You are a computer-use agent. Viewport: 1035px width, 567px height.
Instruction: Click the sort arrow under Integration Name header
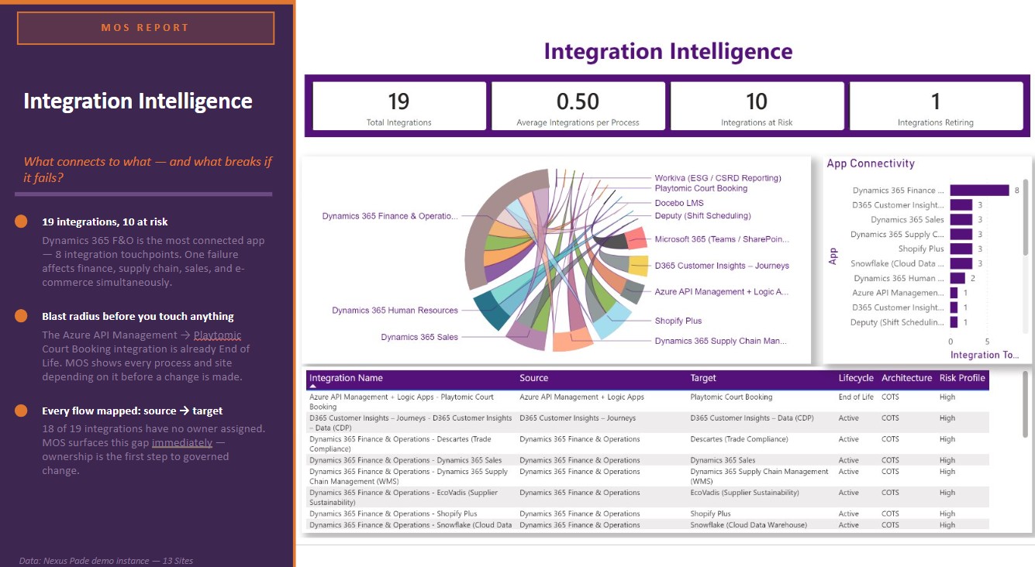[313, 386]
